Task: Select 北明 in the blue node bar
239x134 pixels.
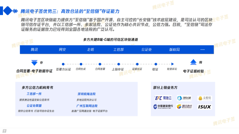Action: [x=91, y=49]
